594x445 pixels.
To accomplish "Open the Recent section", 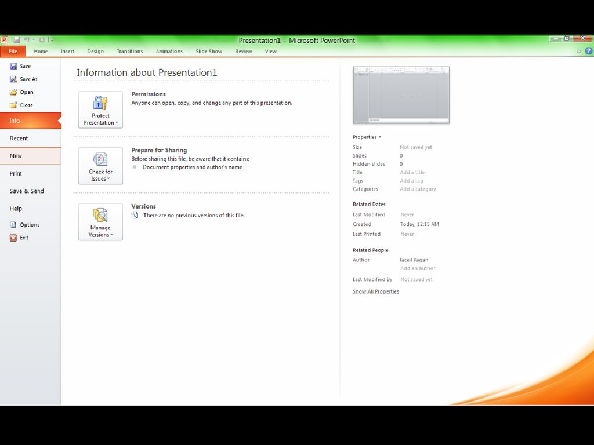I will tap(30, 138).
